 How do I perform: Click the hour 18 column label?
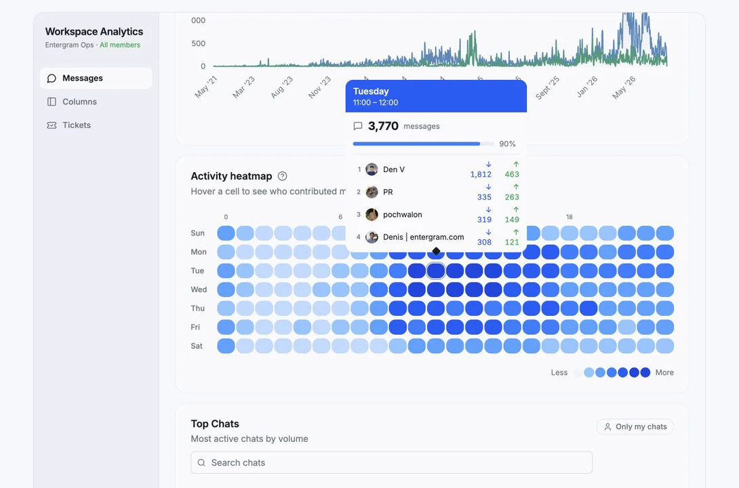point(570,217)
